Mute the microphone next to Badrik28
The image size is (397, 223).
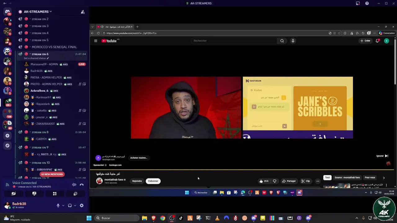click(58, 205)
